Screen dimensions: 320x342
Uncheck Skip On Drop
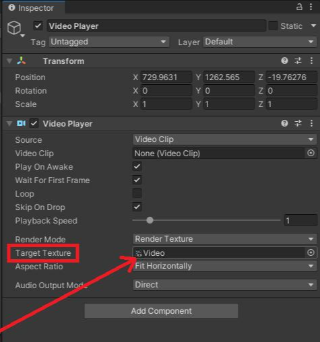[137, 207]
